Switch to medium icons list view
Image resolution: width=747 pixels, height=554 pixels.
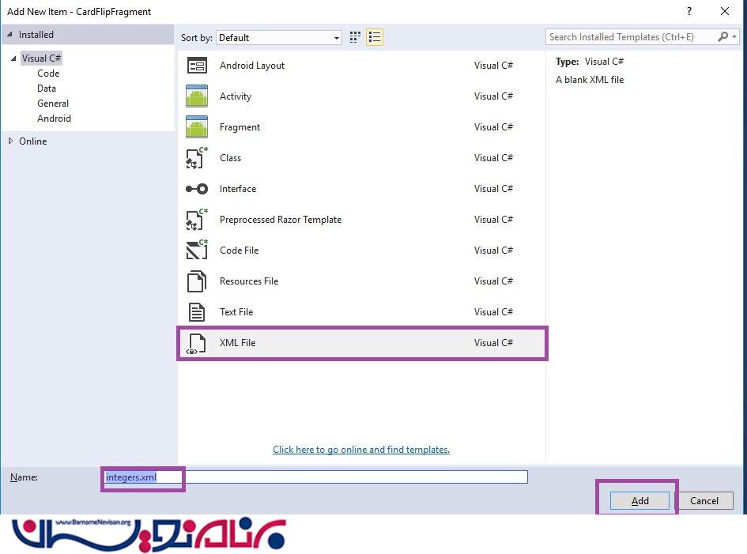click(x=375, y=37)
